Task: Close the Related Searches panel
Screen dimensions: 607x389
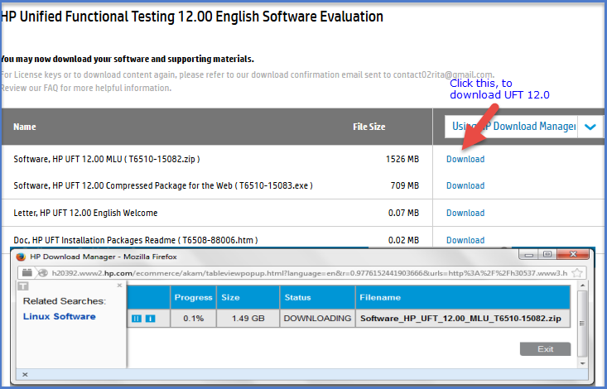Action: tap(119, 286)
